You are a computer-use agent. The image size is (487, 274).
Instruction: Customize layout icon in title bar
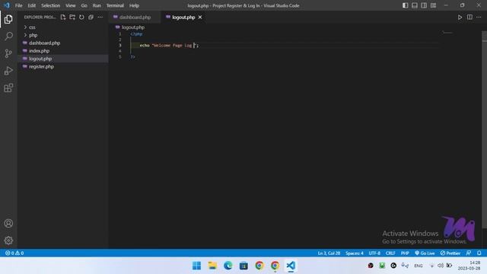coord(433,5)
